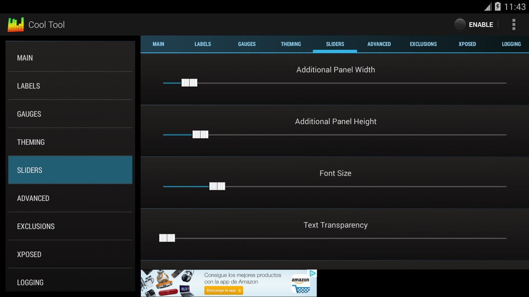
Task: Click the 'Font Size' label
Action: (x=335, y=173)
